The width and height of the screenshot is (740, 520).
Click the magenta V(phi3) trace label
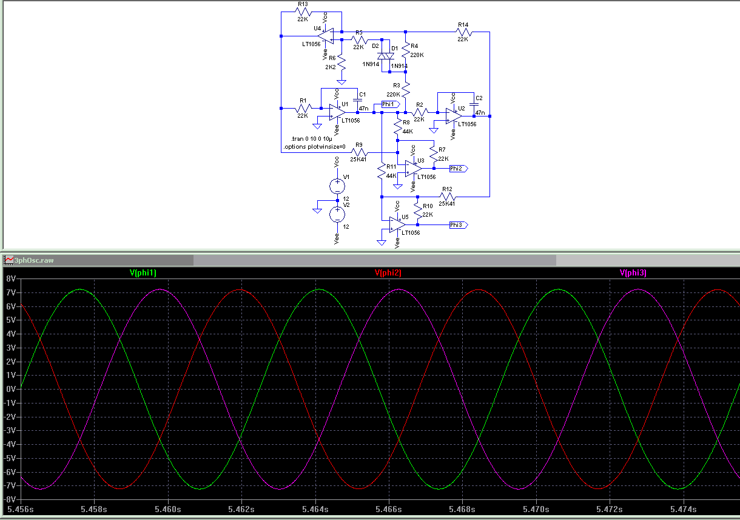pos(633,273)
